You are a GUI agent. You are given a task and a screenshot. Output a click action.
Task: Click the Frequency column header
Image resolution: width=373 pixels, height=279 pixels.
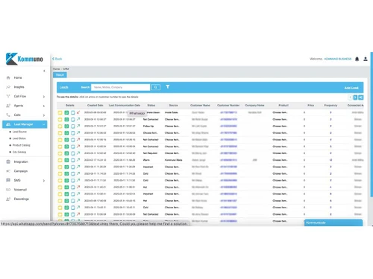[330, 106]
